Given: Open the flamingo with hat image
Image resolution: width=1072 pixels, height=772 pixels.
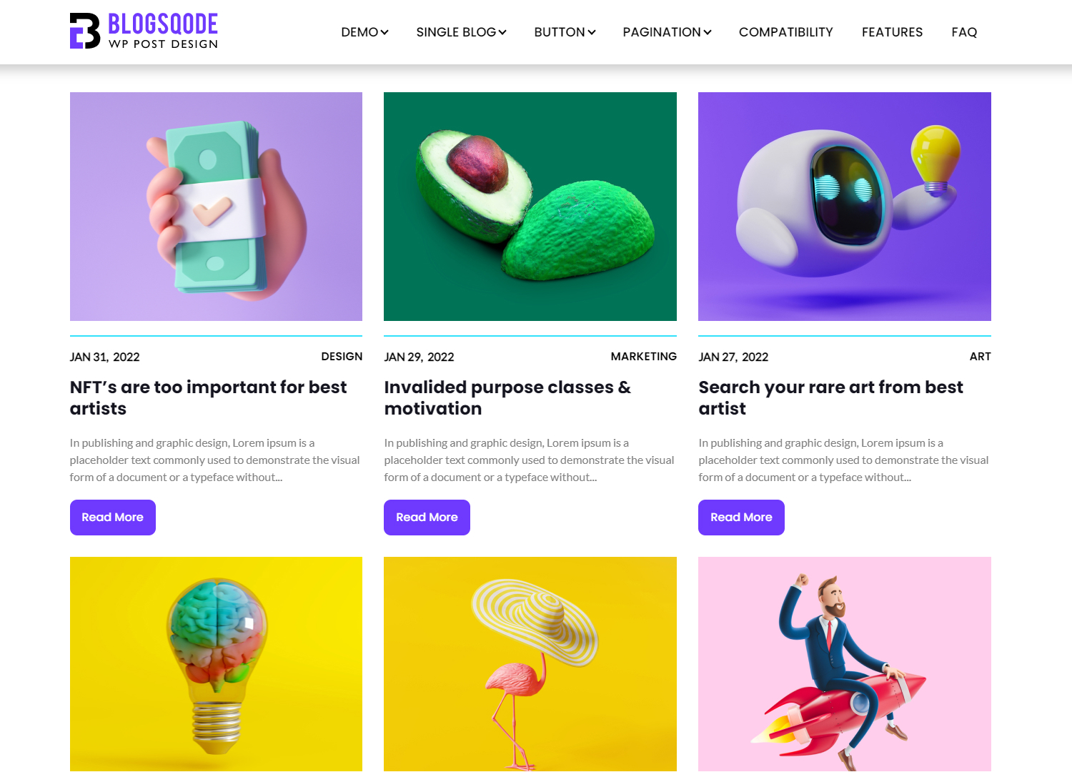Looking at the screenshot, I should (530, 664).
